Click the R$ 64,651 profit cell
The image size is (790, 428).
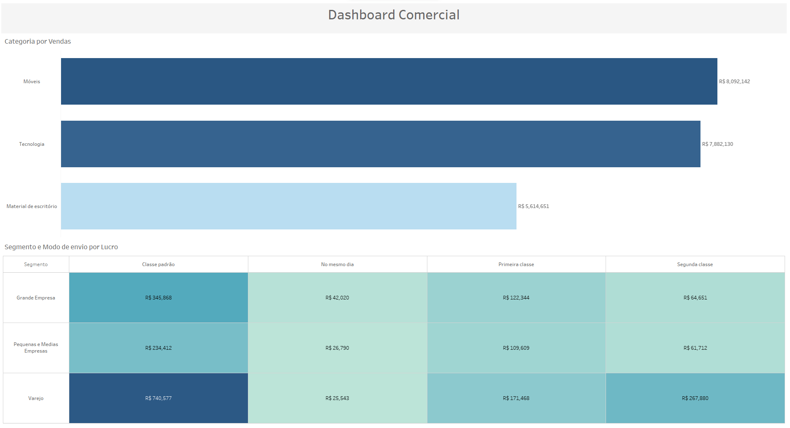[695, 298]
